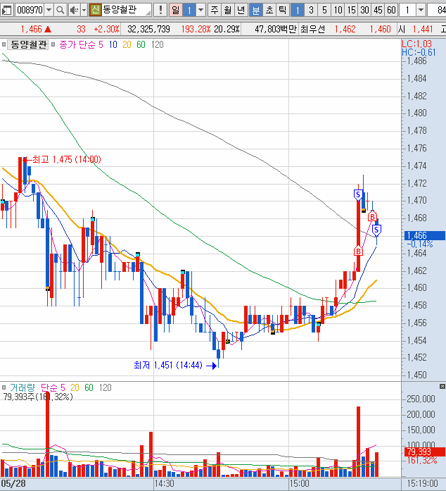The height and width of the screenshot is (491, 446).
Task: Click the green 신 badge icon
Action: pos(95,10)
